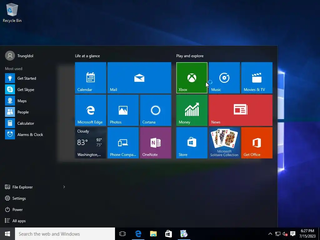
Task: Open the Cortana tile
Action: click(156, 110)
